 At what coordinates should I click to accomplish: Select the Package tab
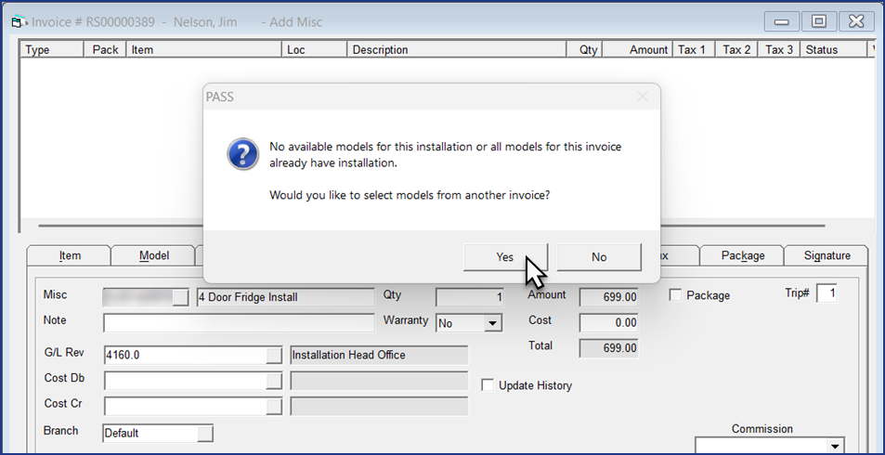point(743,255)
